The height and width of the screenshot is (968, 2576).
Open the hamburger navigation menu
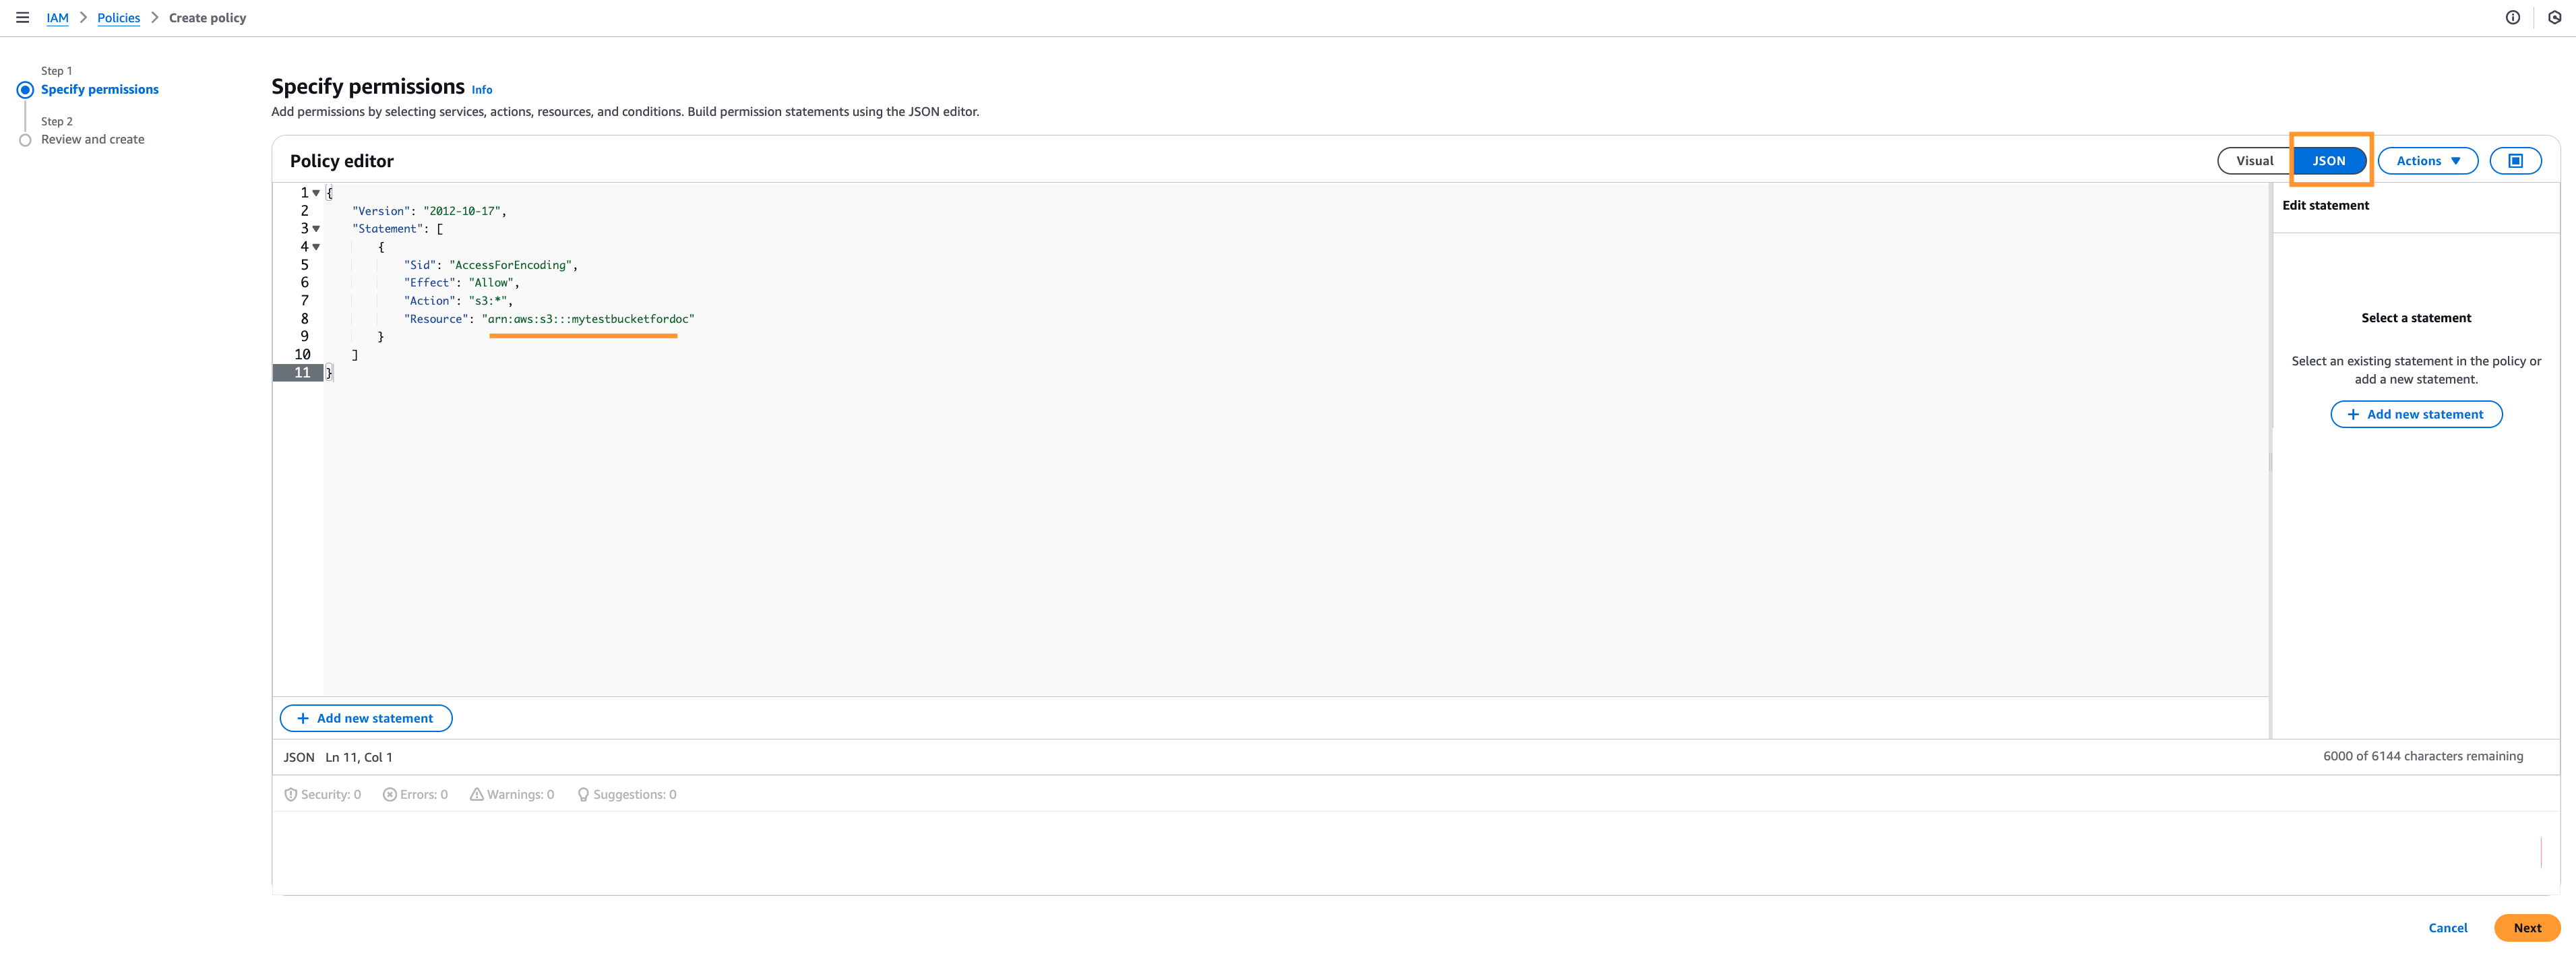pyautogui.click(x=22, y=17)
